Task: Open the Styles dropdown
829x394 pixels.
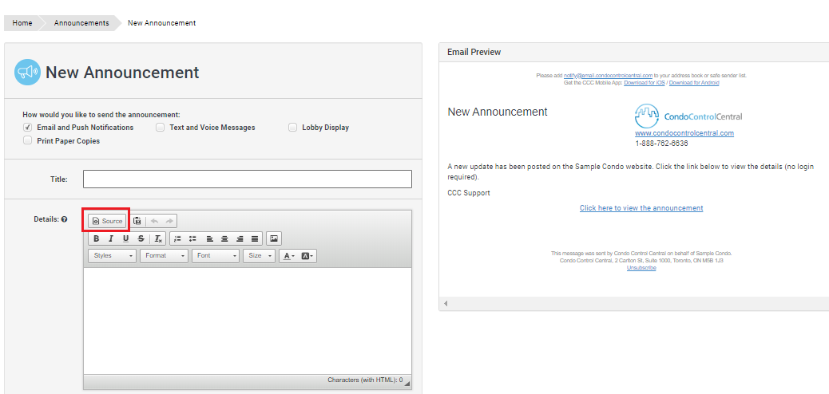Action: pos(113,256)
